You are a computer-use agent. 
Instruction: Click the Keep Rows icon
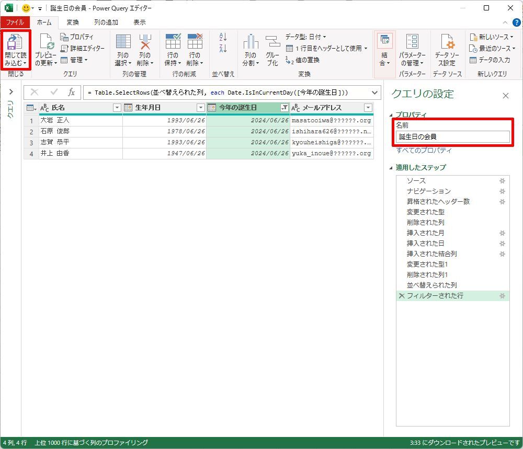(x=173, y=42)
